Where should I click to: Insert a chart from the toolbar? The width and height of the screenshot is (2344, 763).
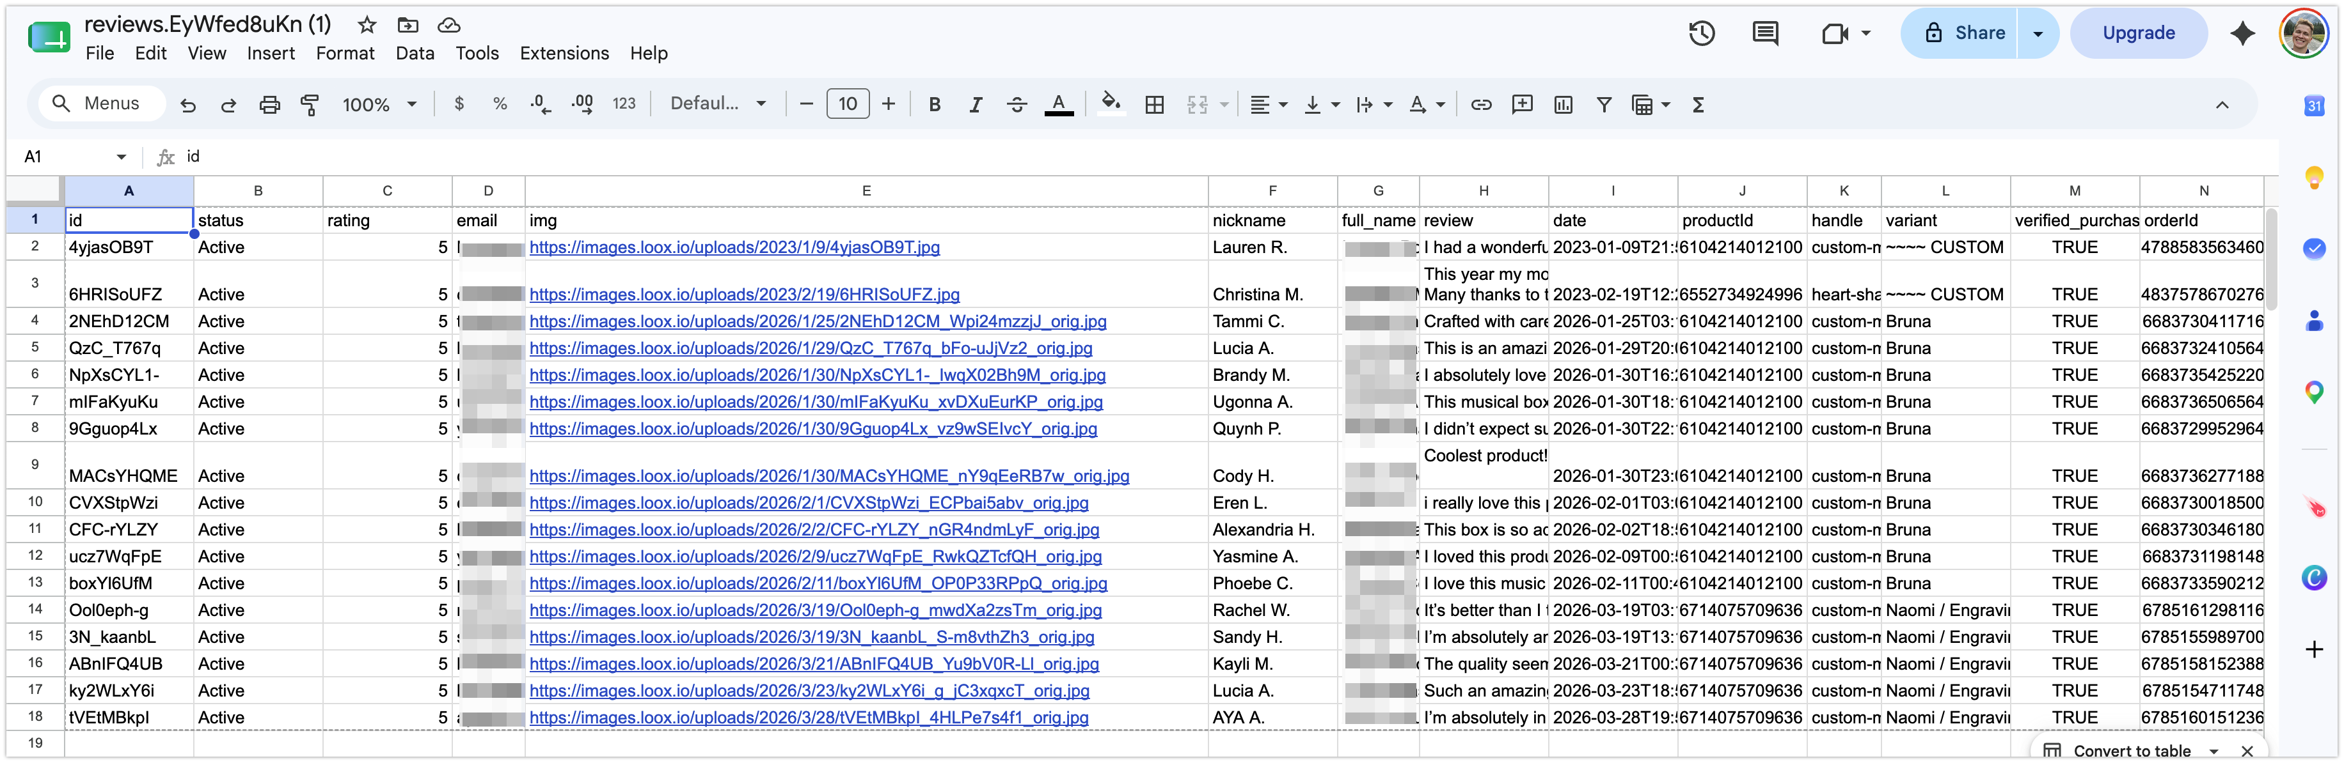[1562, 105]
